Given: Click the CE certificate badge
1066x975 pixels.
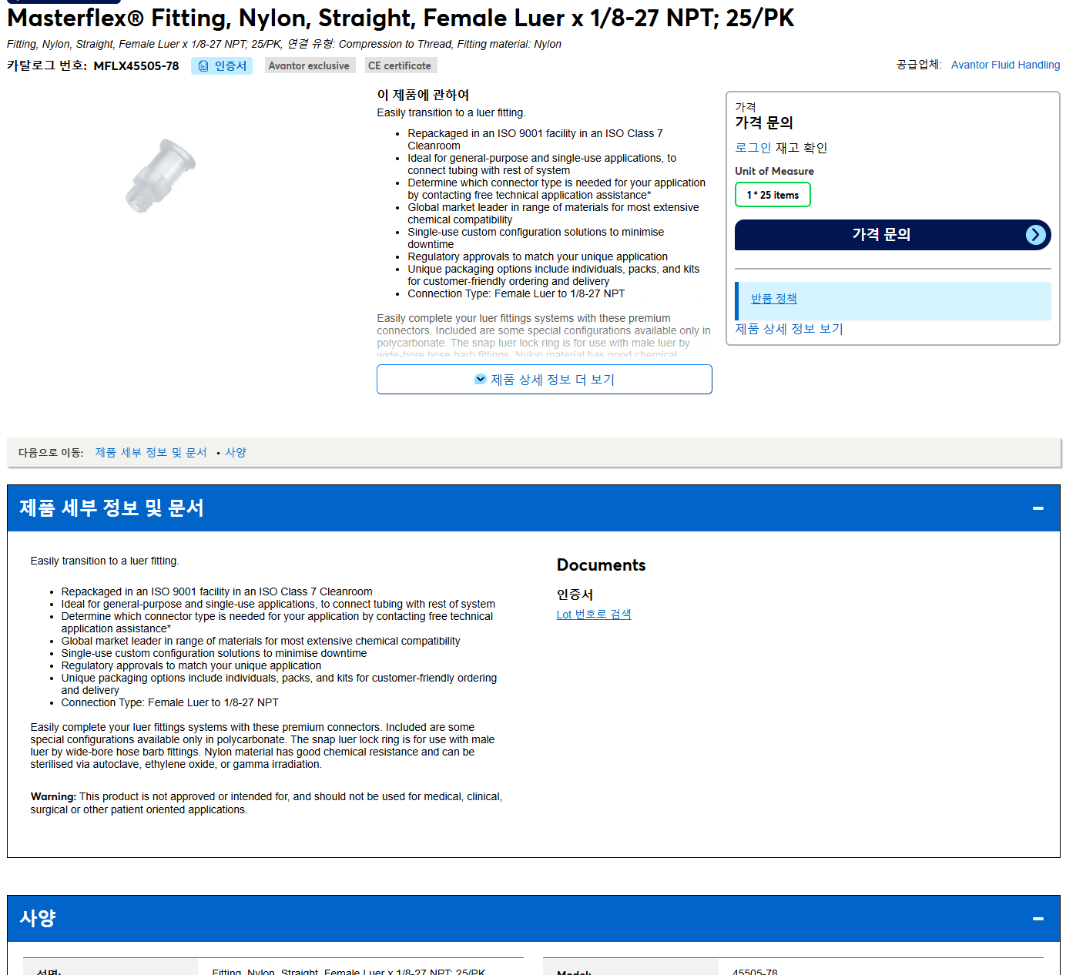Looking at the screenshot, I should click(x=400, y=66).
